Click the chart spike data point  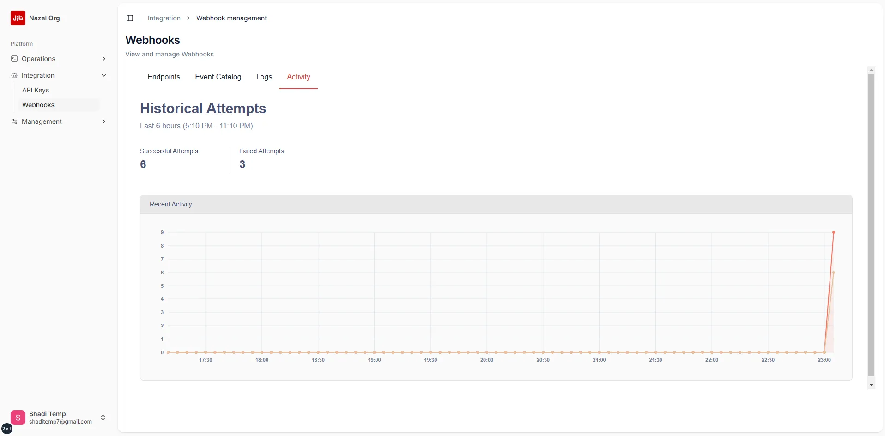click(x=834, y=232)
